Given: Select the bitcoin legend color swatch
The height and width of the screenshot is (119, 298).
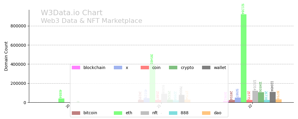Looking at the screenshot, I should point(76,113).
